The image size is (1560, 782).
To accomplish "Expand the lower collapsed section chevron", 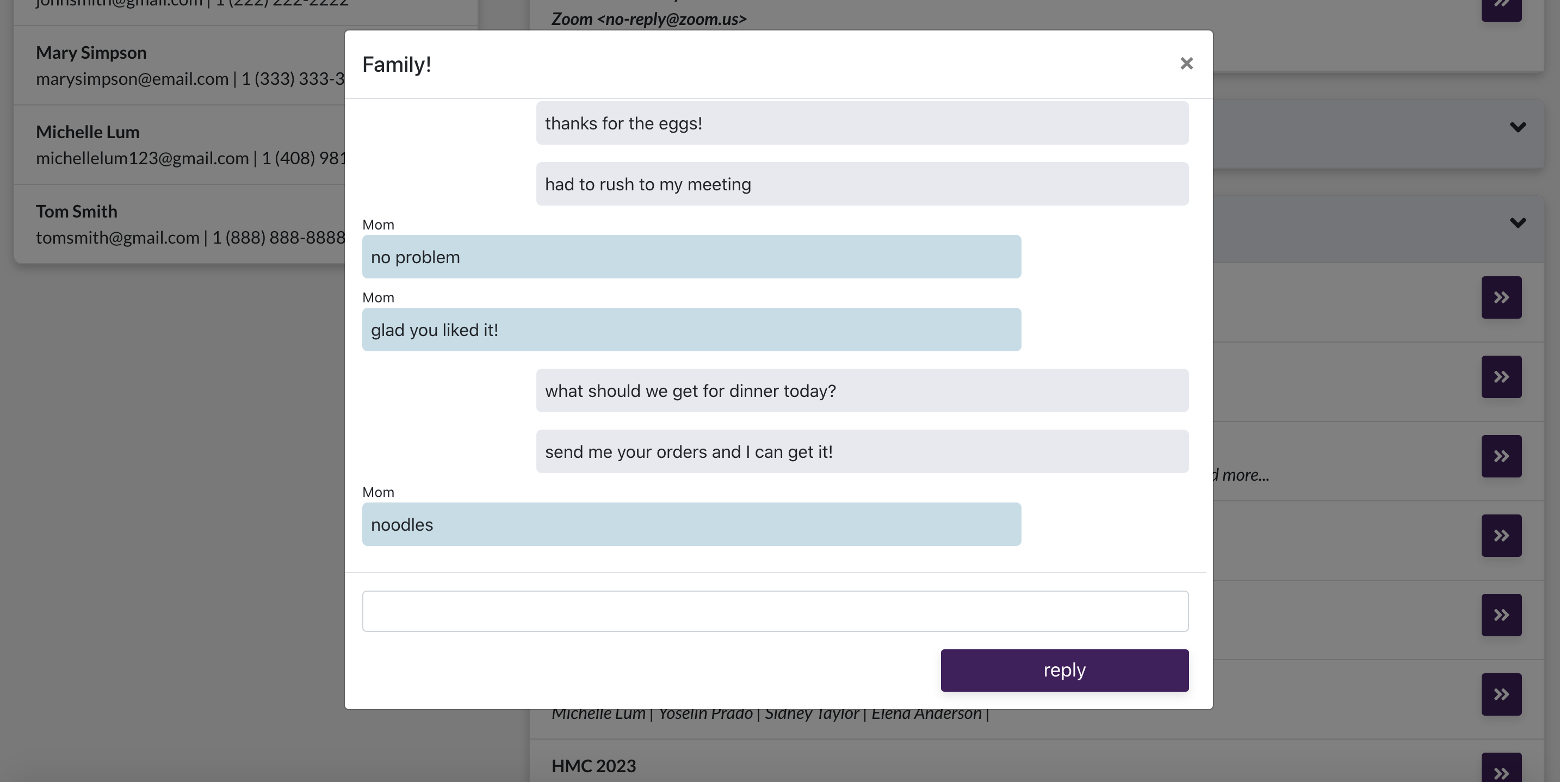I will 1517,223.
